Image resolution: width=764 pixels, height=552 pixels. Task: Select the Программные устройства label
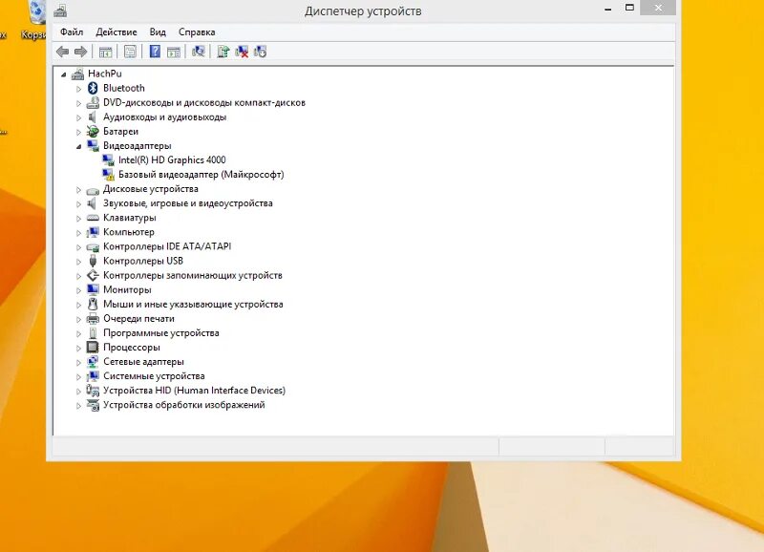point(161,332)
